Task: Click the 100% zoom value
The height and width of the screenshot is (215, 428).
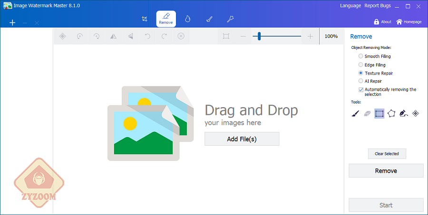Action: (331, 36)
